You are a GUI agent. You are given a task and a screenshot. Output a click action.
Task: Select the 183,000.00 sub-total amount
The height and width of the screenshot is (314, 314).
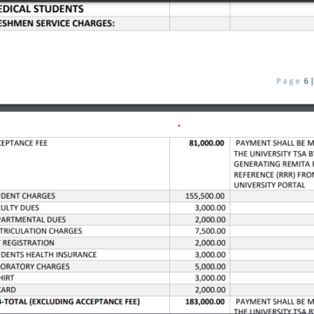point(205,302)
